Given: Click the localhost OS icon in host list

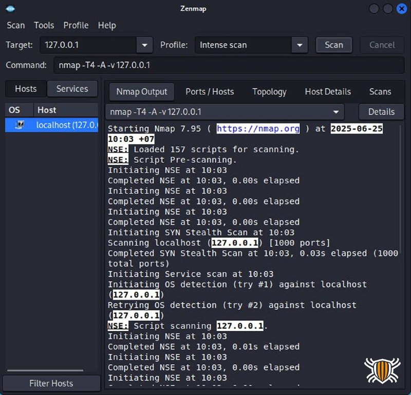Looking at the screenshot, I should tap(20, 125).
